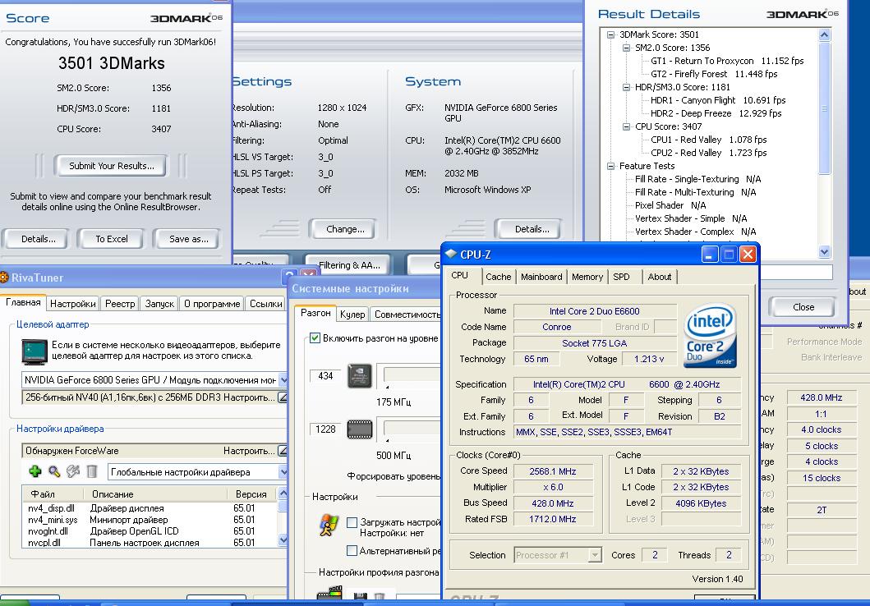Click the Описание column header
This screenshot has height=606, width=870.
coord(155,494)
